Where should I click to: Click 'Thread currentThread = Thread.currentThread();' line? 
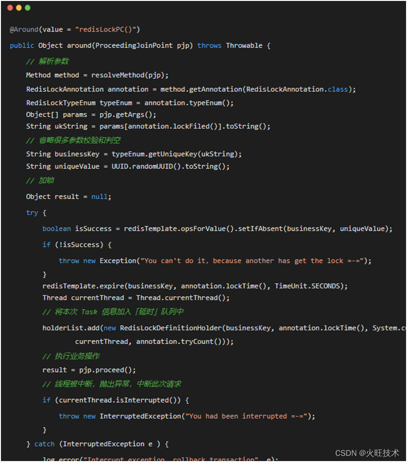tap(136, 298)
